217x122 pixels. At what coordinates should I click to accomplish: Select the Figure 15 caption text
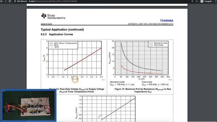pyautogui.click(x=143, y=90)
